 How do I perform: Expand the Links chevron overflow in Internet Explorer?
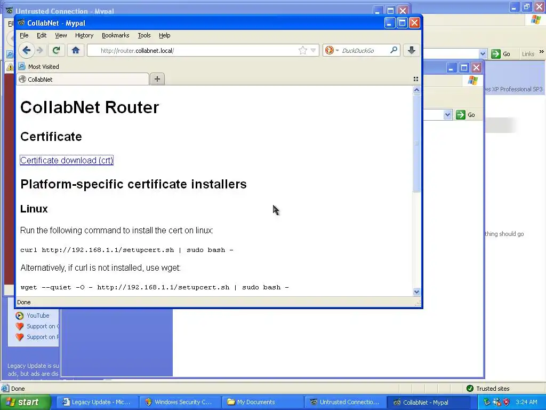[542, 52]
